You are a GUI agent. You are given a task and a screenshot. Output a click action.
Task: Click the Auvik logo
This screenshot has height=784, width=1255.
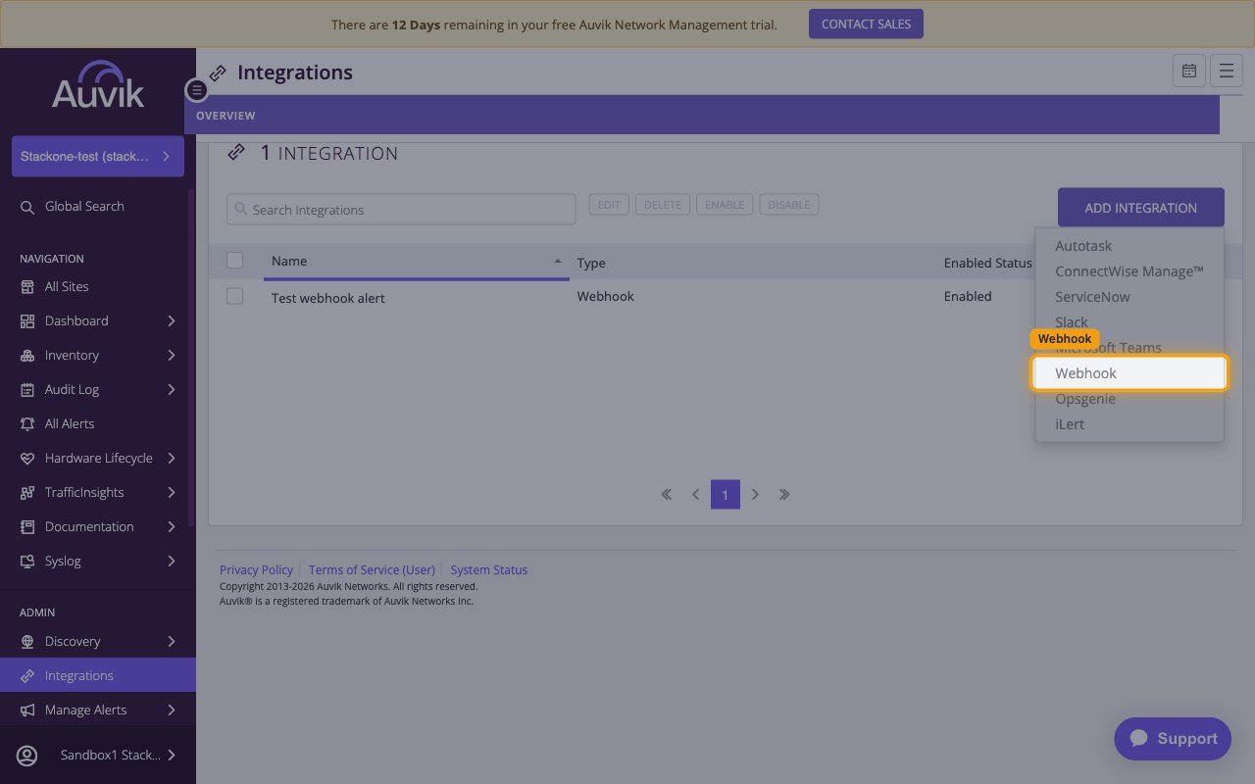point(98,84)
